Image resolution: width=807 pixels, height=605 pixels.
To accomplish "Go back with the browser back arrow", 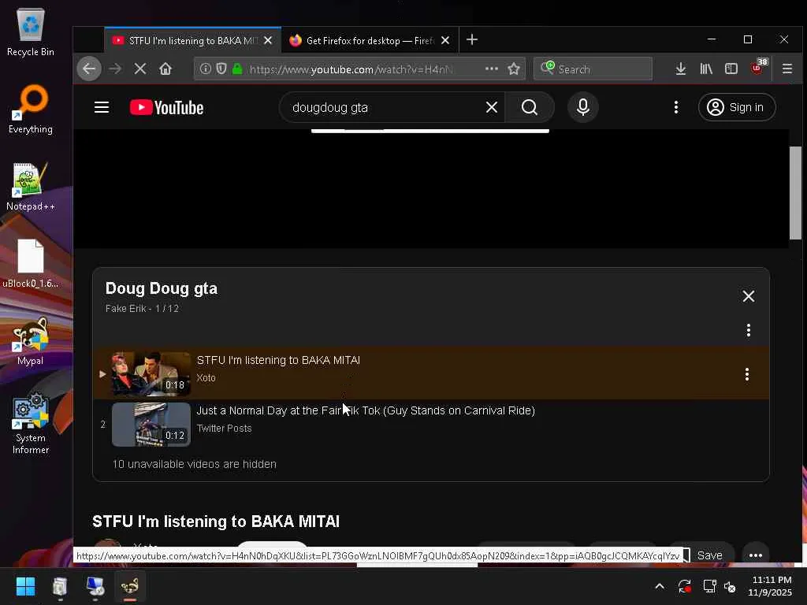I will [89, 69].
